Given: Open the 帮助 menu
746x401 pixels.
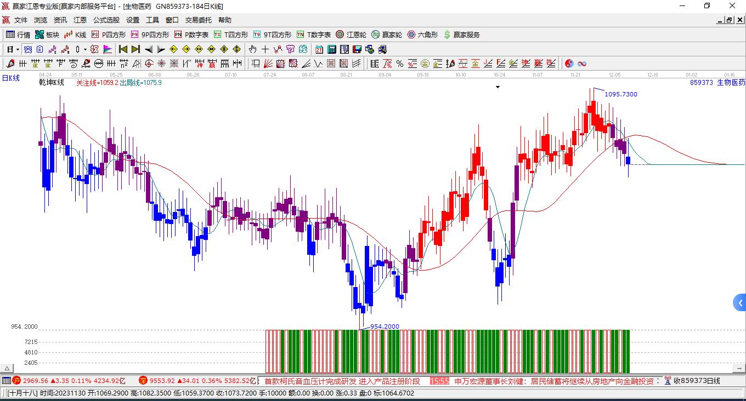Looking at the screenshot, I should point(225,20).
